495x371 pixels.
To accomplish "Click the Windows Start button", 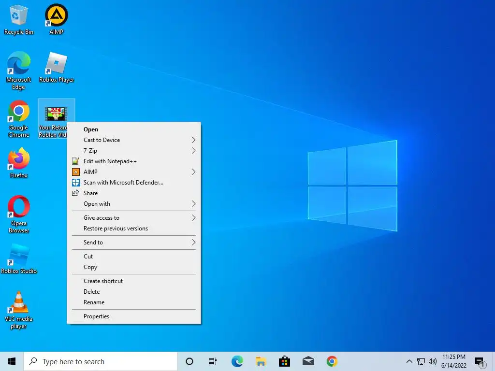I will (x=12, y=361).
